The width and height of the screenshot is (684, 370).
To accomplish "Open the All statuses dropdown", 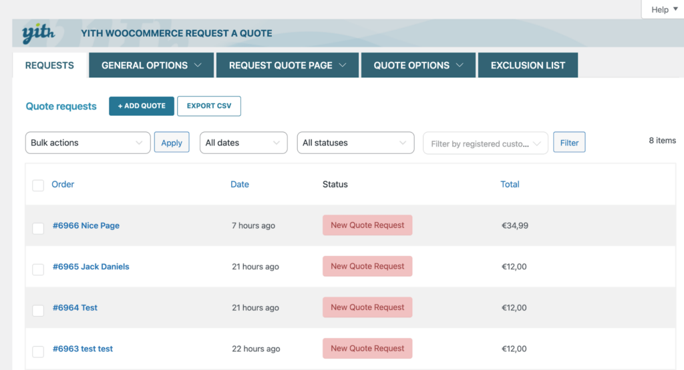I will pyautogui.click(x=355, y=143).
